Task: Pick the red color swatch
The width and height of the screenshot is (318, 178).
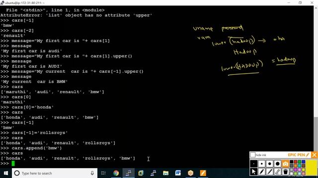Action: (x=295, y=162)
